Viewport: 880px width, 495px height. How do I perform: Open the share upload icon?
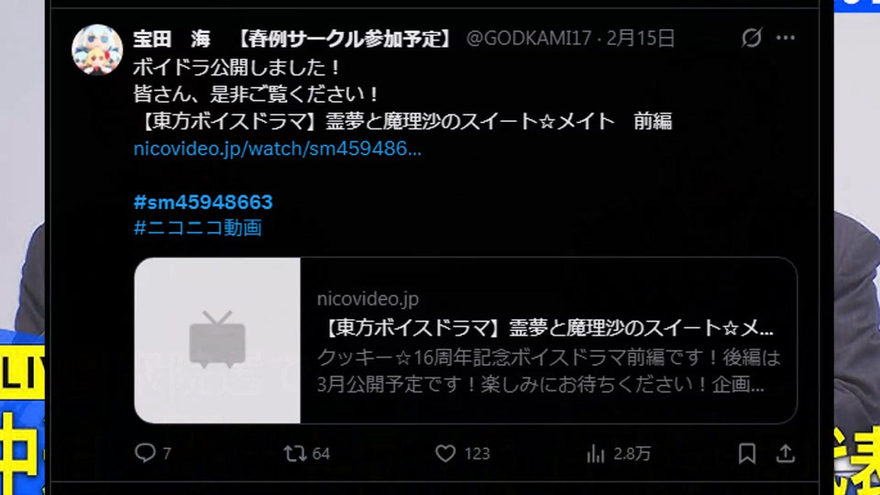786,453
